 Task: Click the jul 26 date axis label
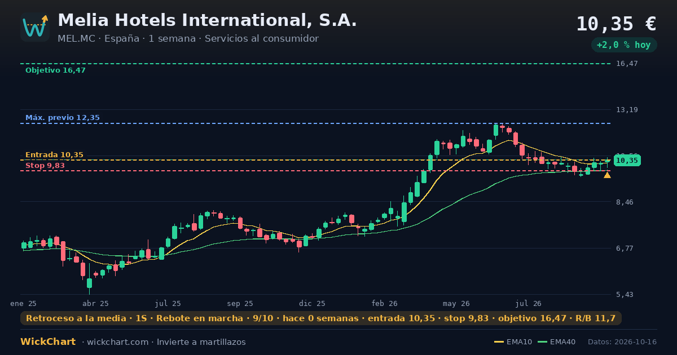click(x=529, y=304)
